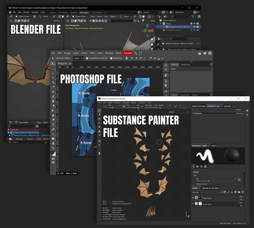Viewport: 254px width, 228px height.
Task: Toggle the Auto-Select checkbox in Photoshop
Action: click(57, 58)
